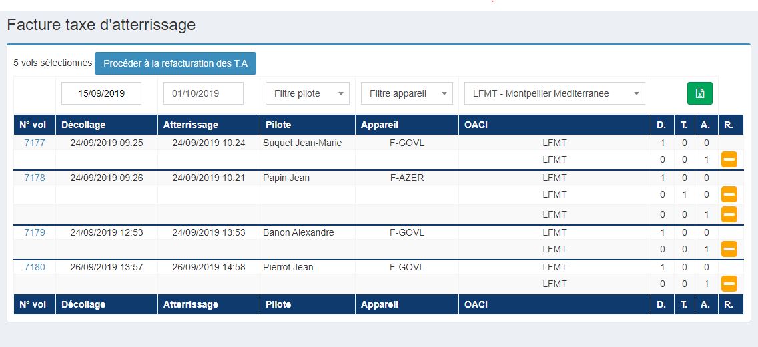The width and height of the screenshot is (758, 347).
Task: Remove landing row of flight 7180
Action: [729, 284]
